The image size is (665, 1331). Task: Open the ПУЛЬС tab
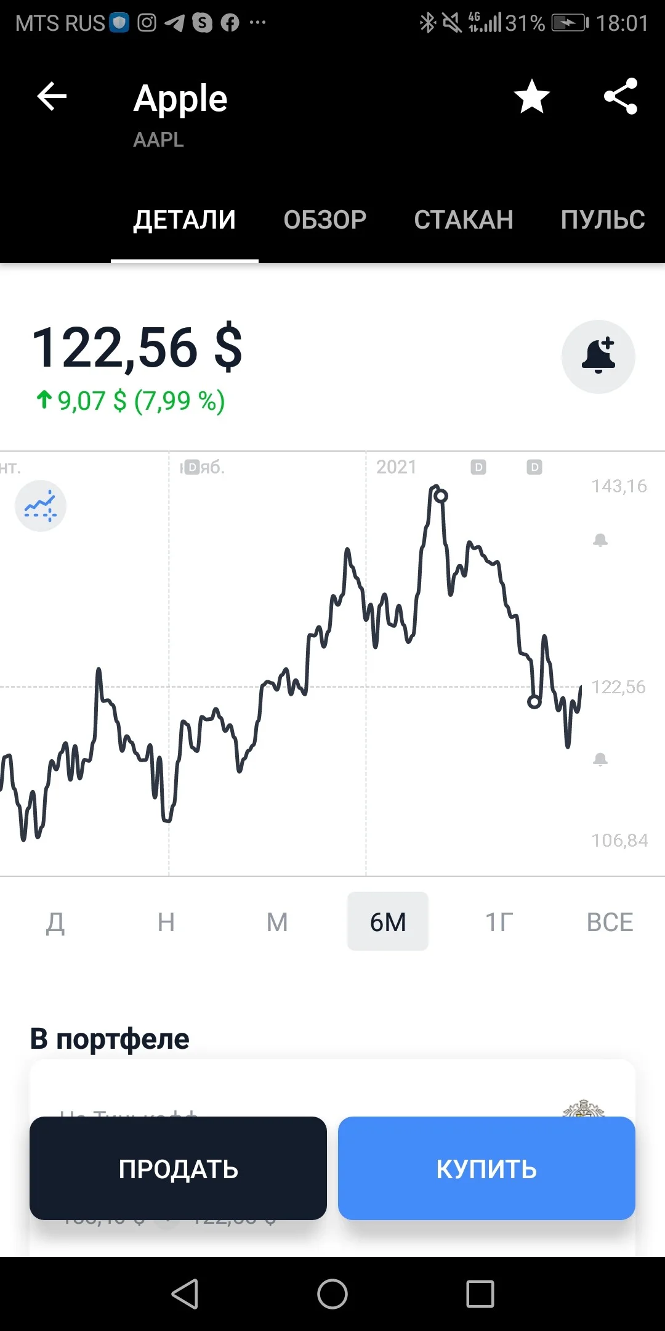(603, 219)
